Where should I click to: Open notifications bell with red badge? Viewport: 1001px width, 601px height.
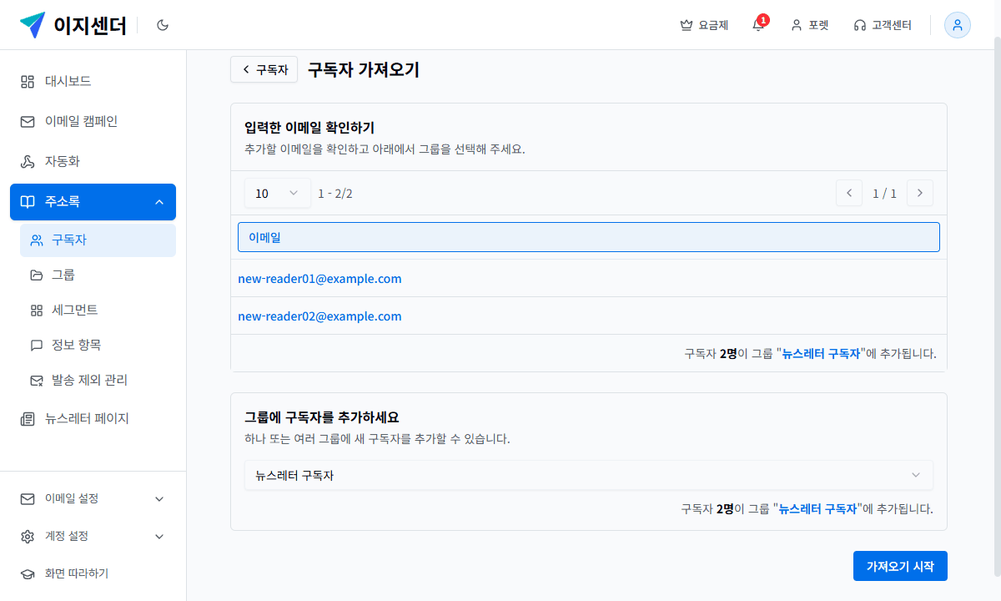[758, 24]
